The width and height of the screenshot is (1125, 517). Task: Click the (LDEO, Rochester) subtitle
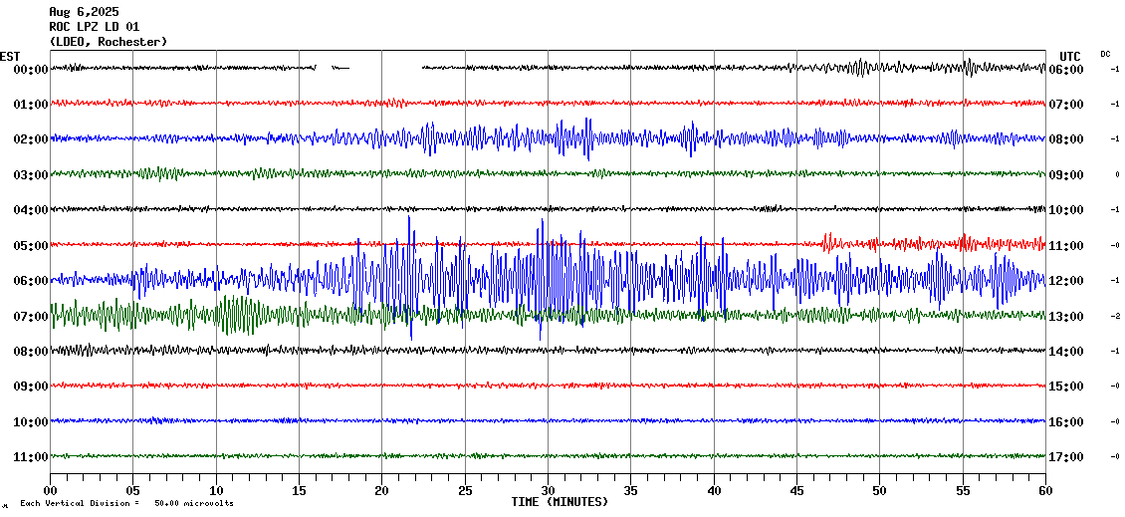pos(108,42)
